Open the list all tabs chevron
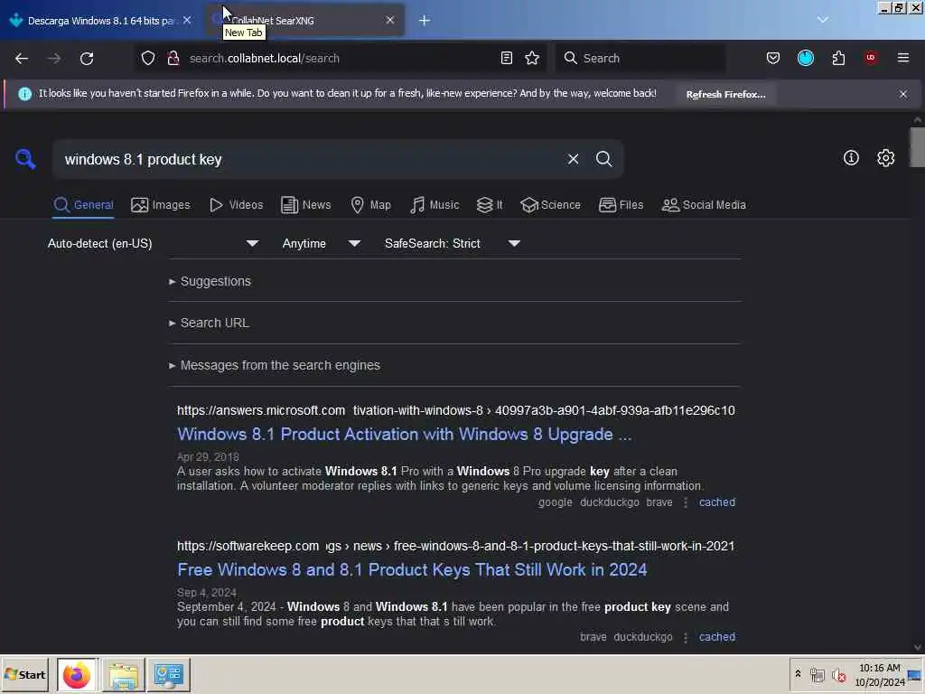 pos(822,20)
